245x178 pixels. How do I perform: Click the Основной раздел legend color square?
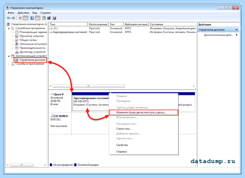point(75,165)
